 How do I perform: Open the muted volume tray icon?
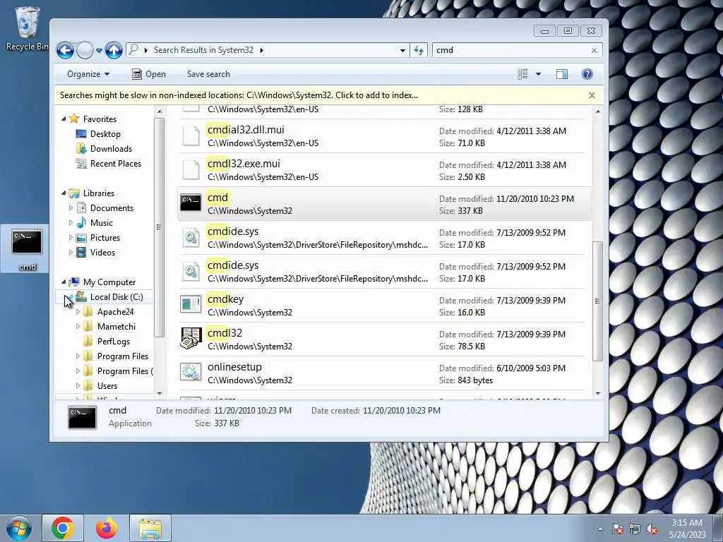[652, 529]
